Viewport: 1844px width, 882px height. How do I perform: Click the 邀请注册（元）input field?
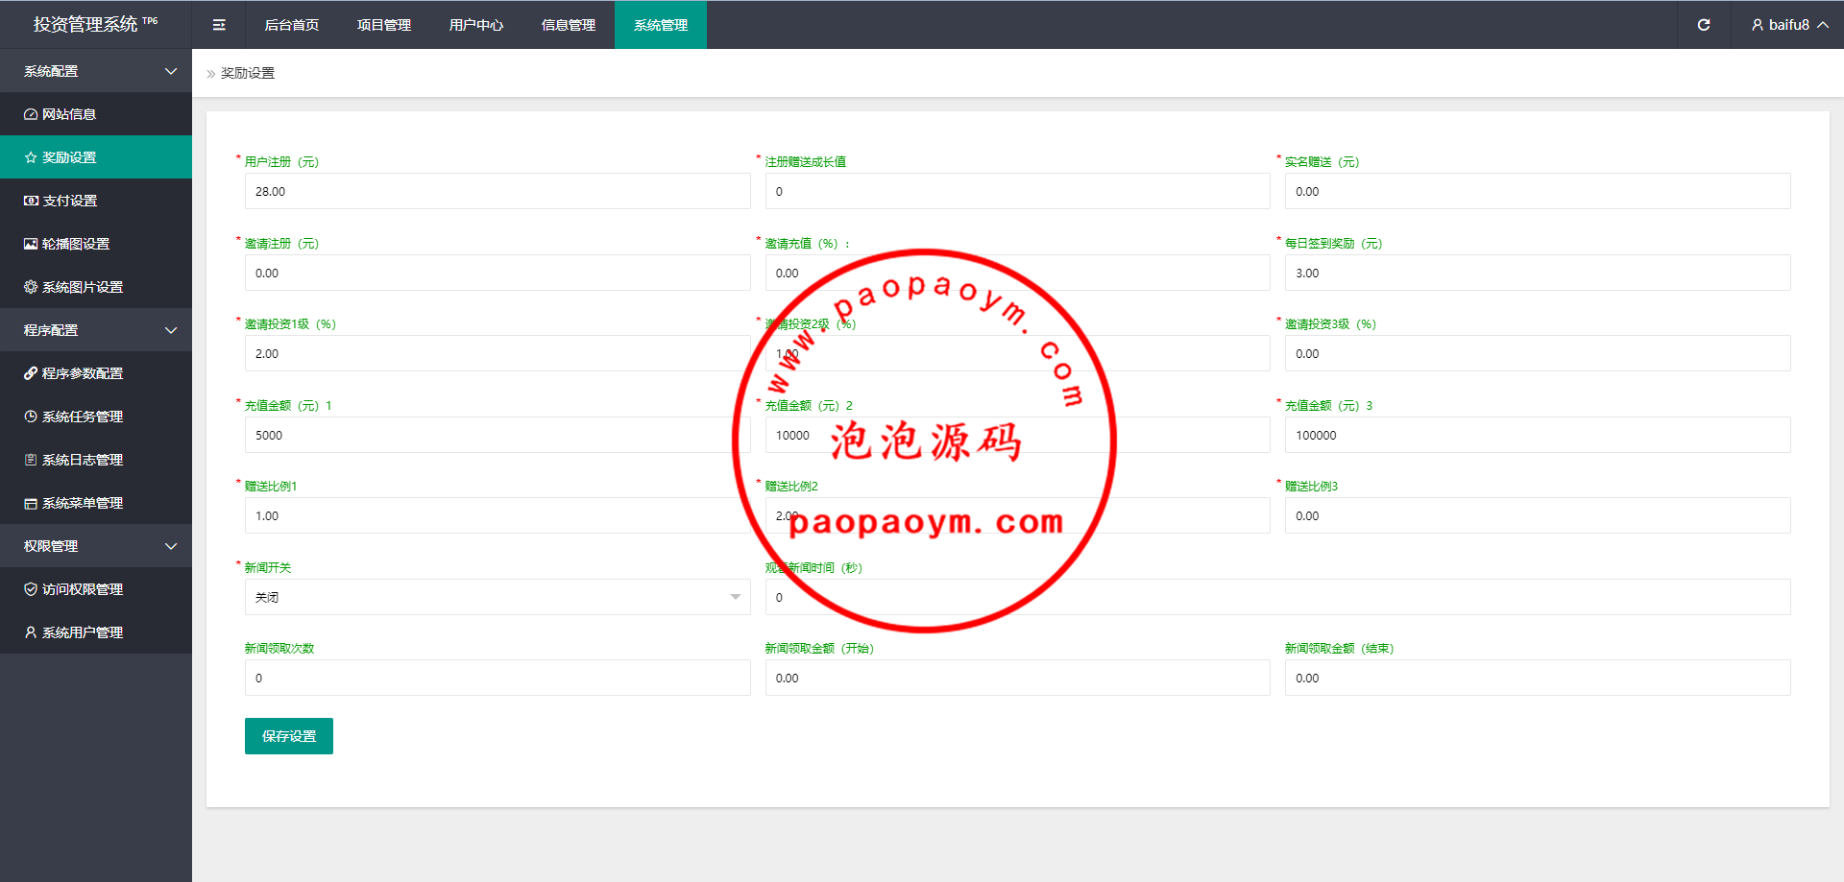tap(497, 273)
